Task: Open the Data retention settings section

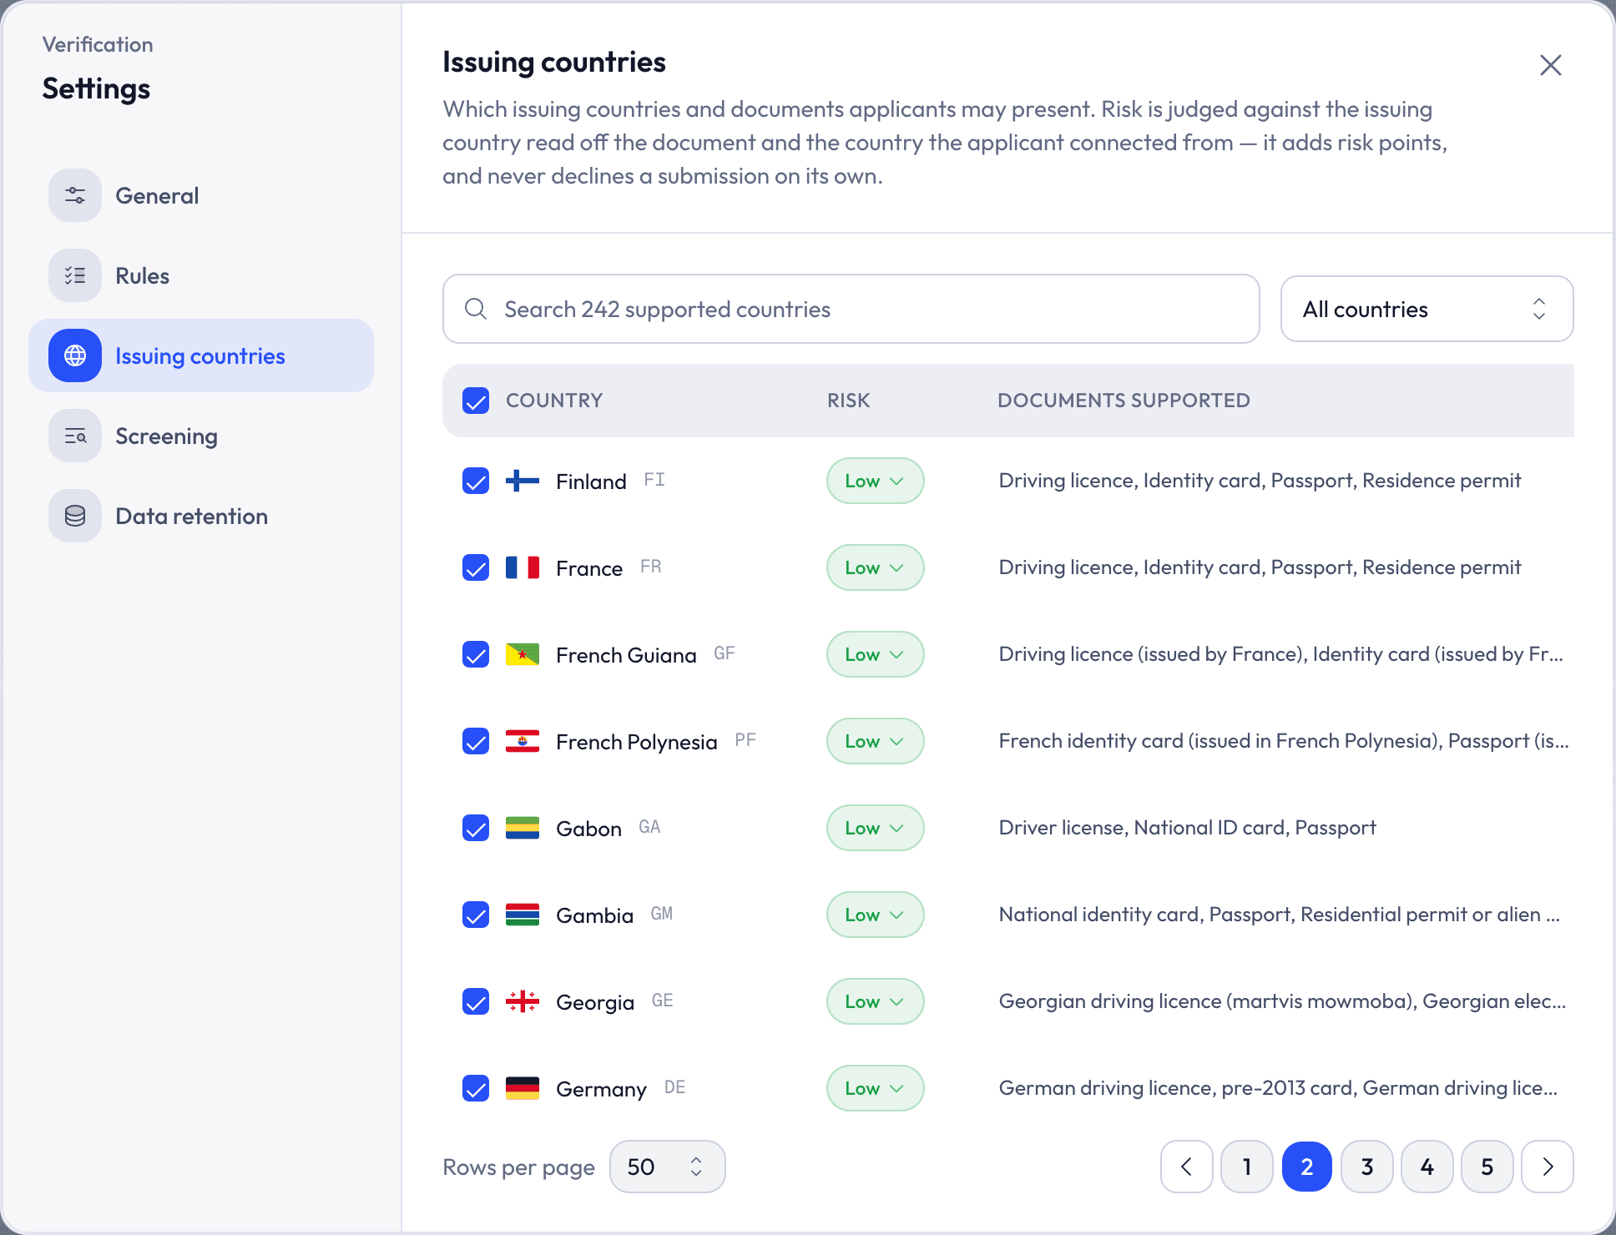Action: 201,516
